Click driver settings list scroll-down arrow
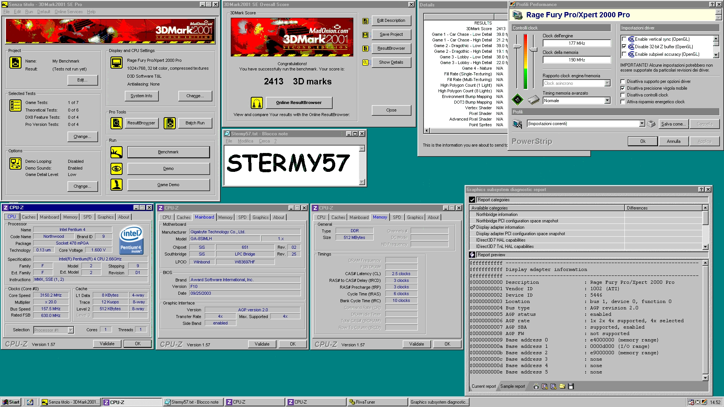This screenshot has width=724, height=407. (x=716, y=55)
